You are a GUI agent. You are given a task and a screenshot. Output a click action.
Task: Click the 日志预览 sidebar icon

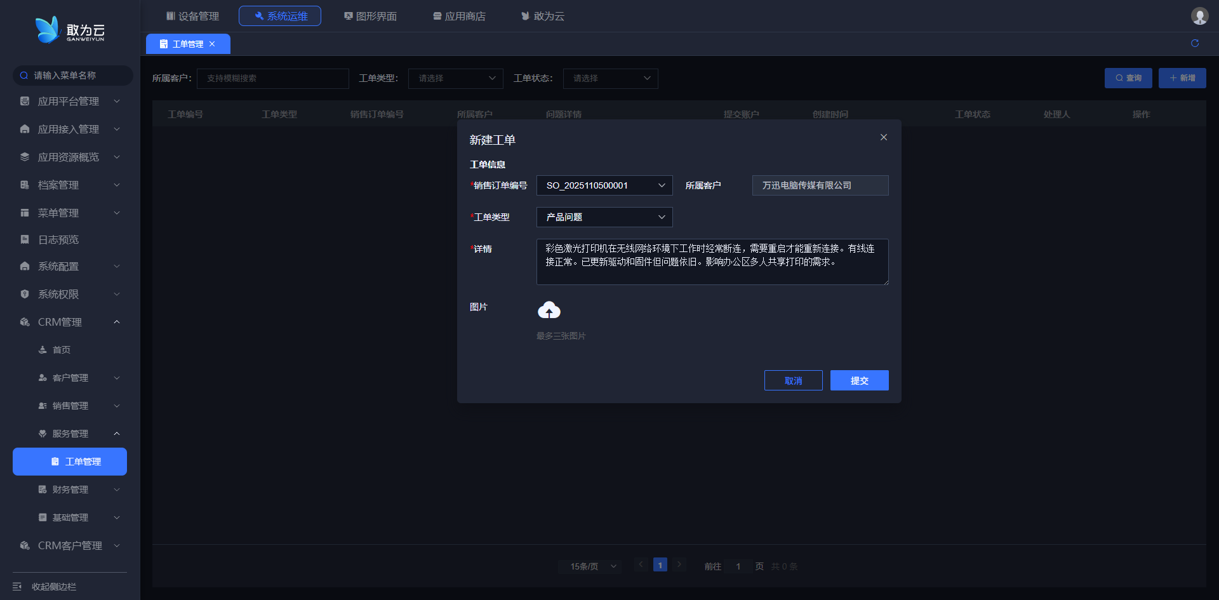[25, 239]
